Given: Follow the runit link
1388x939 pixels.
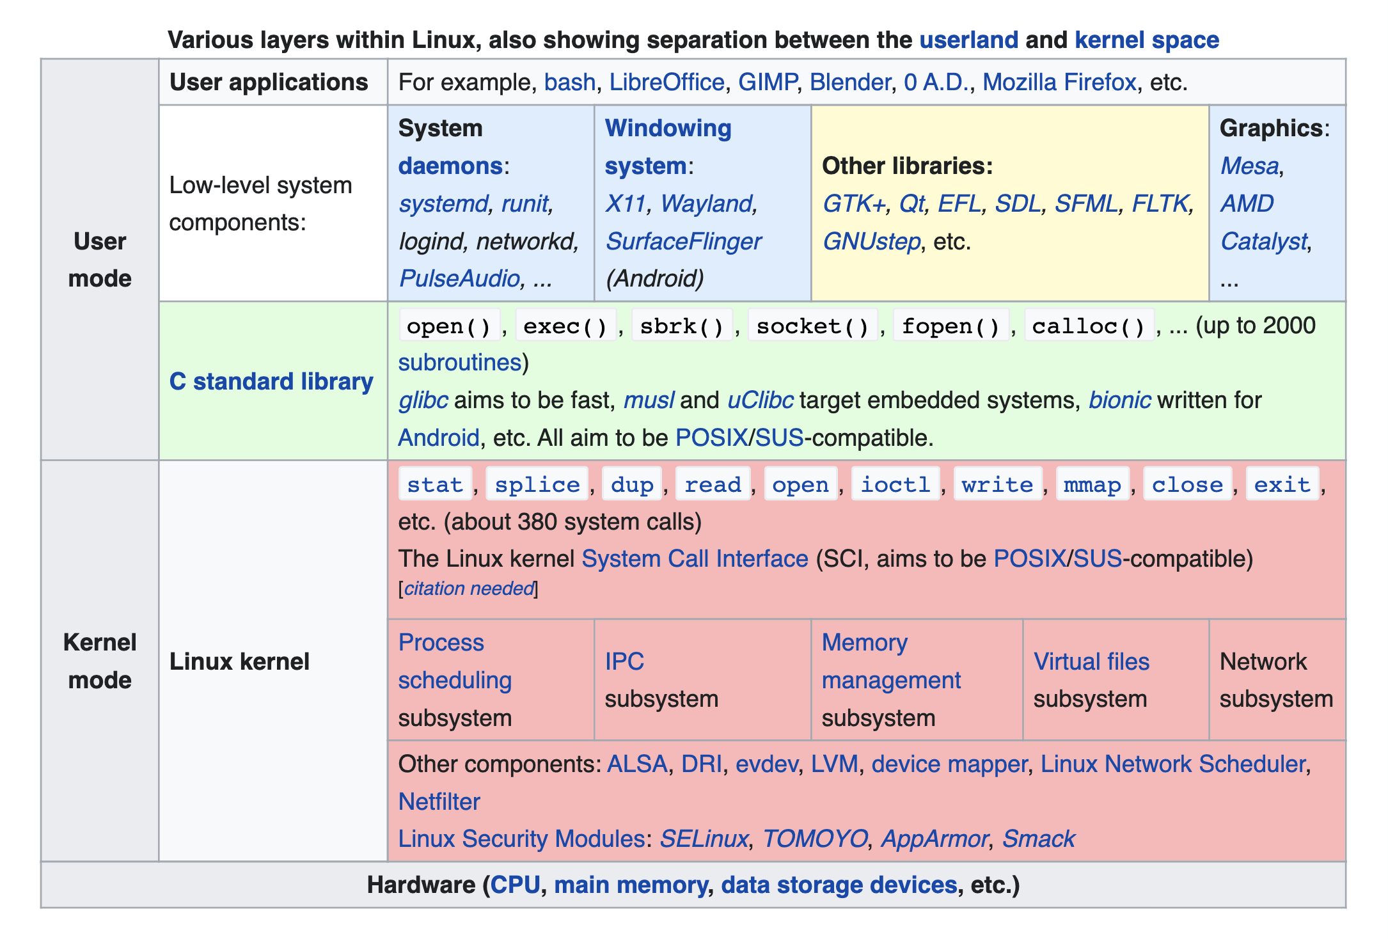Looking at the screenshot, I should point(524,203).
